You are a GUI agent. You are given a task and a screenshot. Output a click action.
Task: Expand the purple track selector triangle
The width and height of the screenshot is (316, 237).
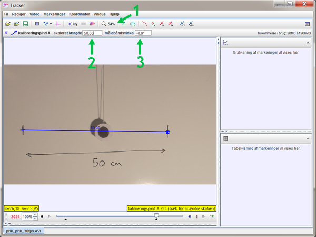(6, 33)
